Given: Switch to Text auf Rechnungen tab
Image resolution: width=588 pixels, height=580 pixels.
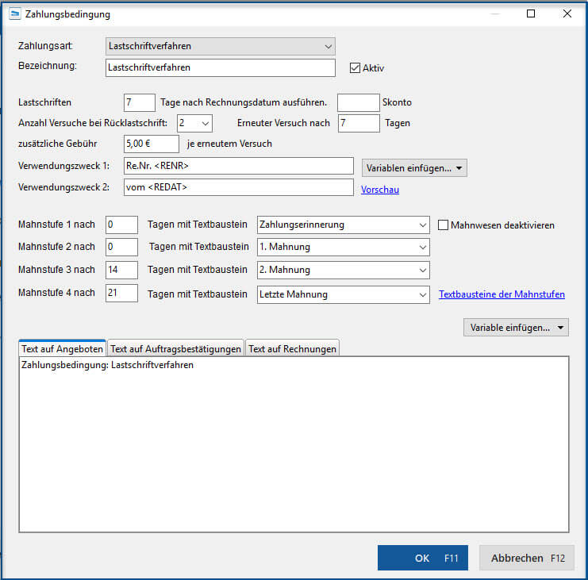Looking at the screenshot, I should click(292, 348).
